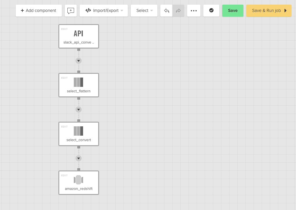Validate the package with the checkmark icon
The width and height of the screenshot is (296, 210).
pos(211,10)
